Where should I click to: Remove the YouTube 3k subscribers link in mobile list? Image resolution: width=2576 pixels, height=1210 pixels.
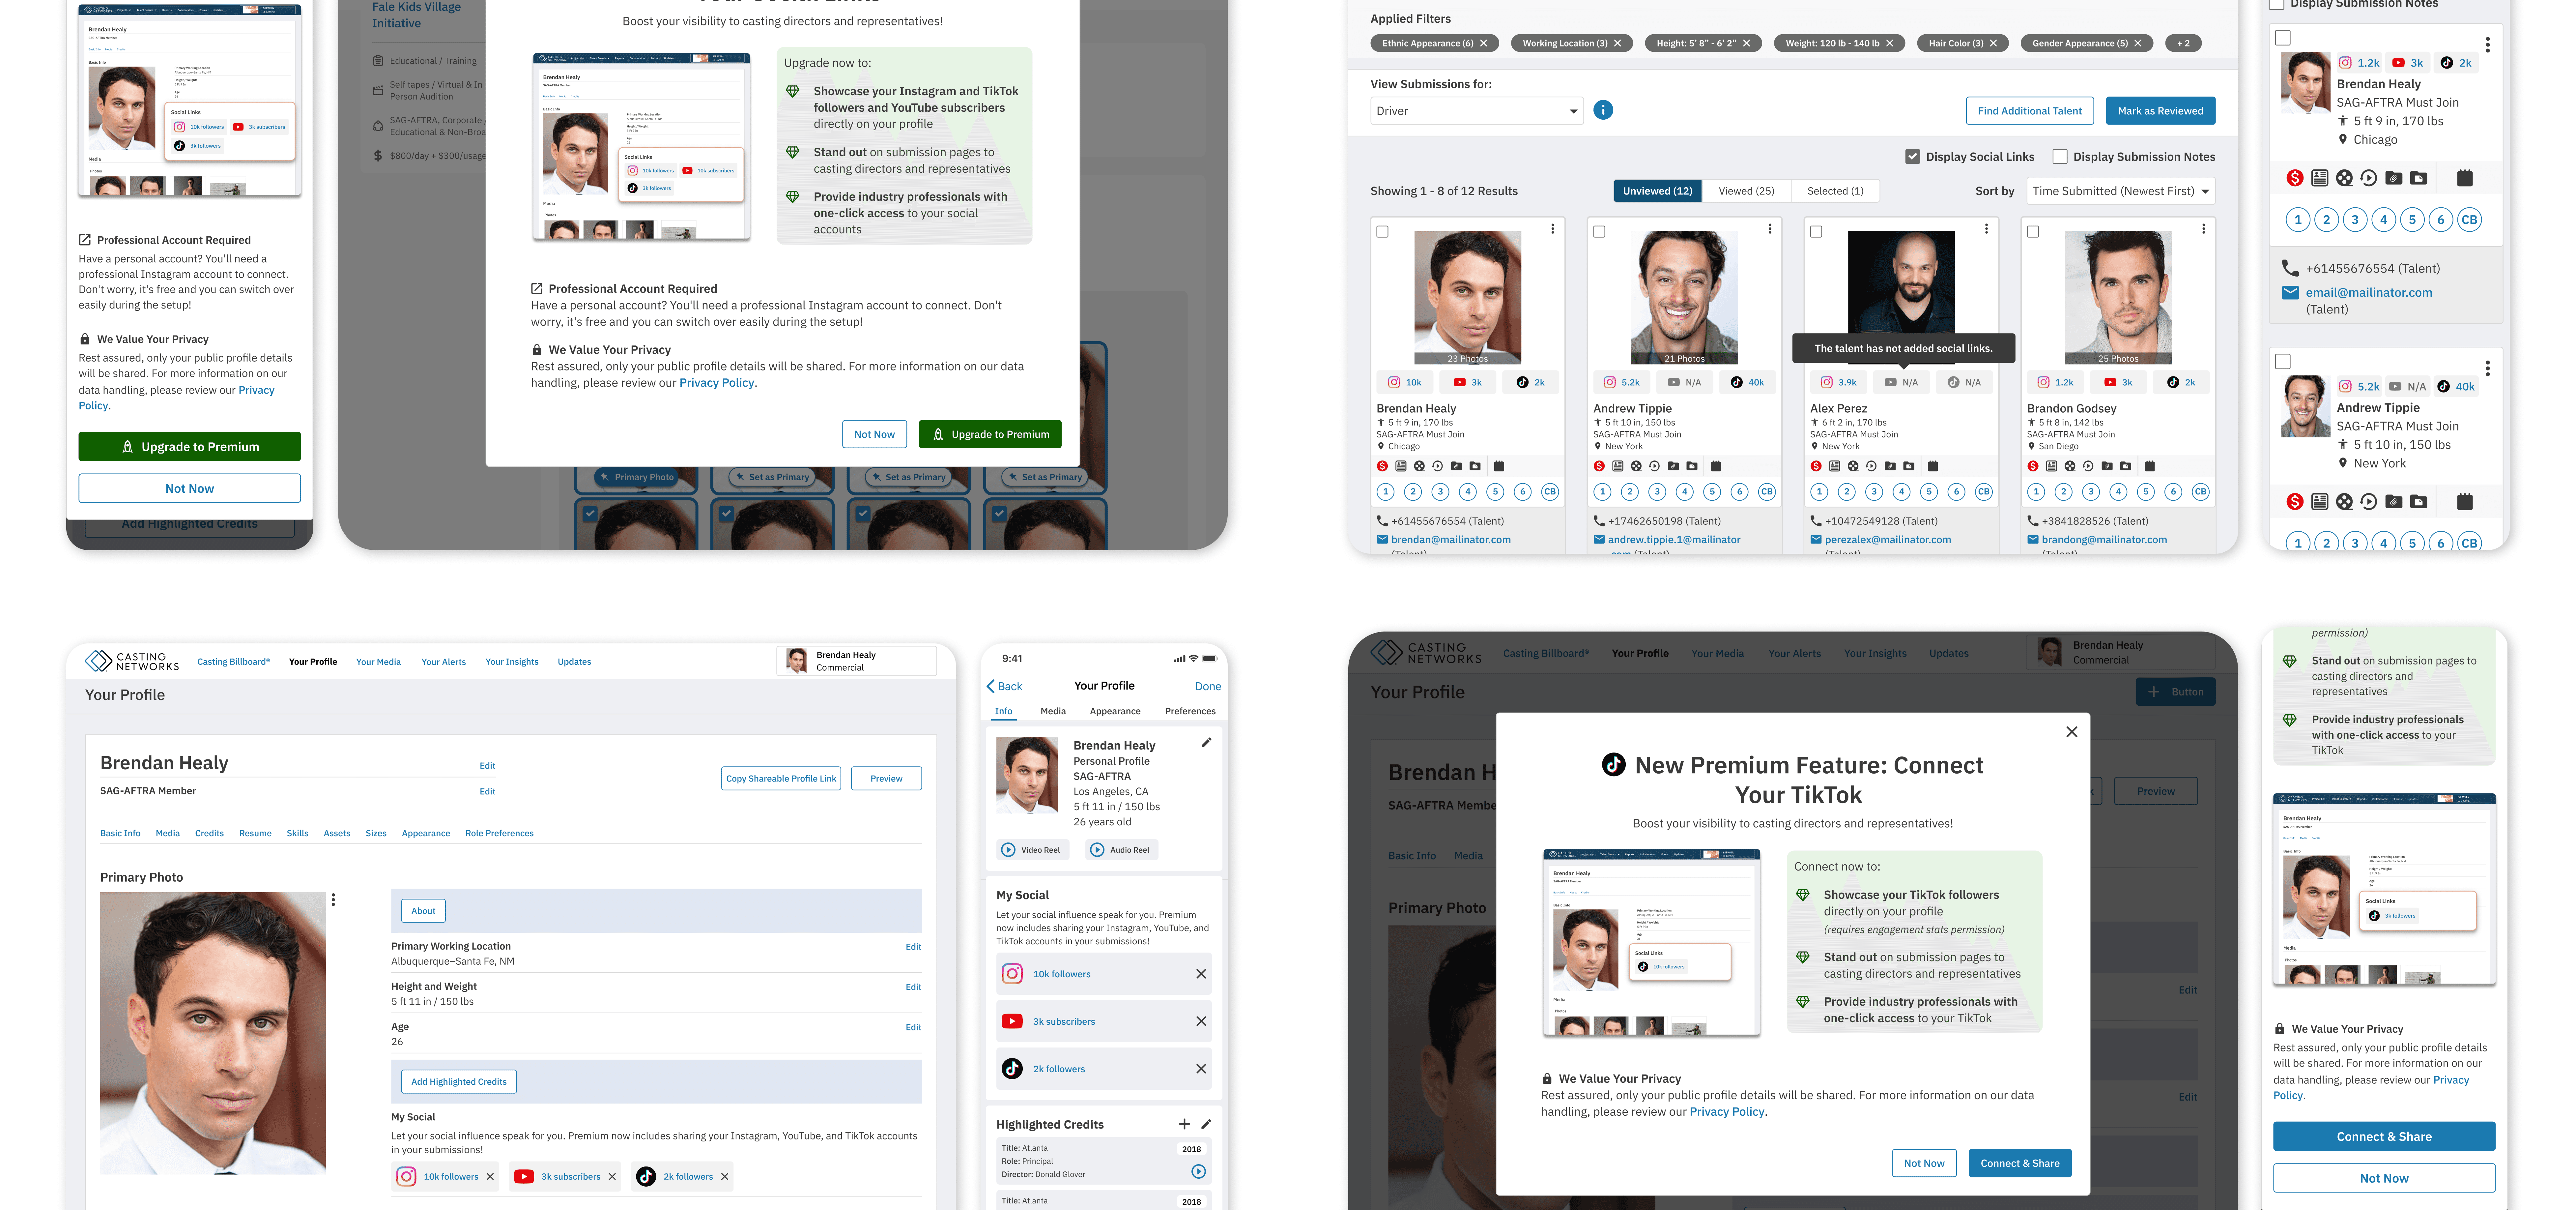[1201, 1021]
